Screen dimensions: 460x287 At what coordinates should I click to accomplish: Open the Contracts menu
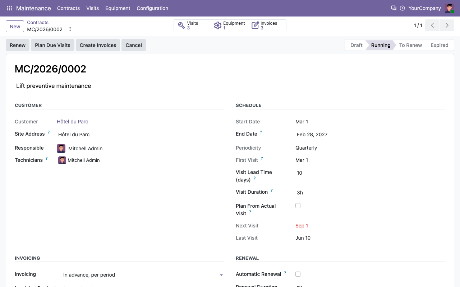click(x=68, y=8)
